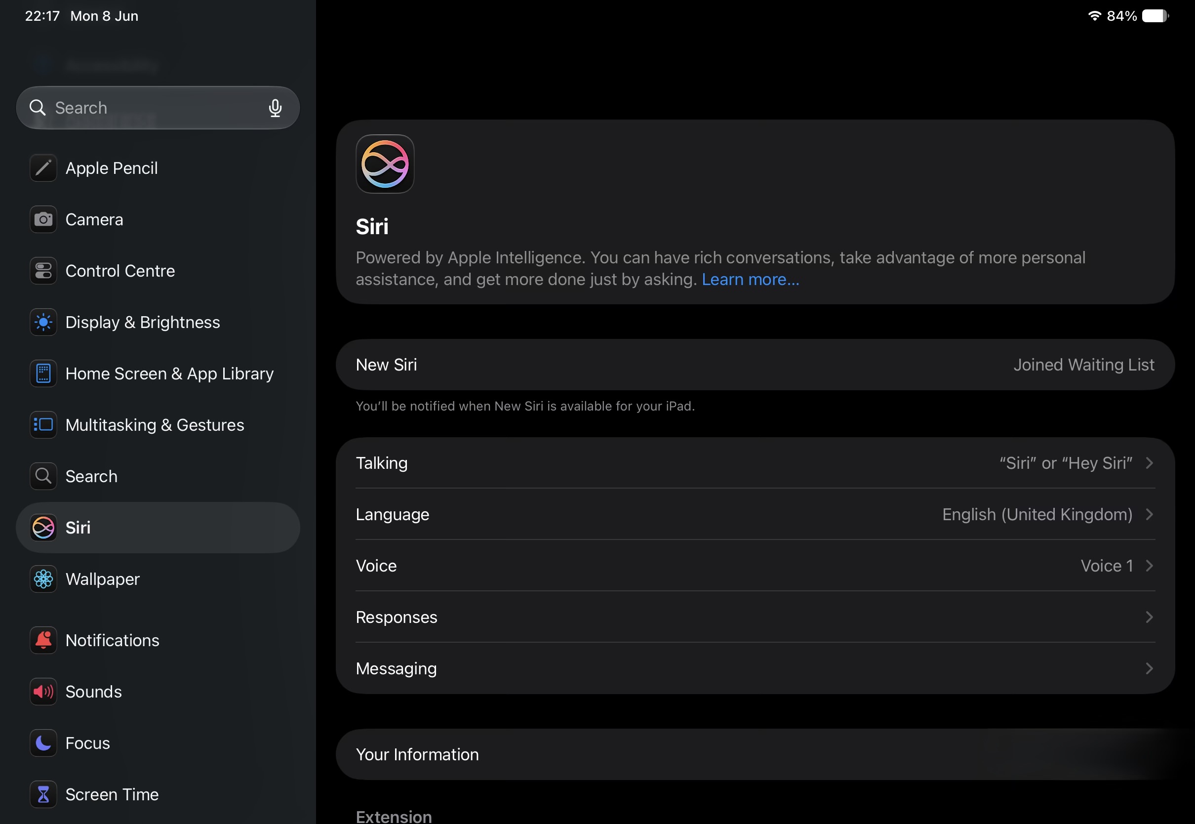Open the Responses row

[x=756, y=617]
